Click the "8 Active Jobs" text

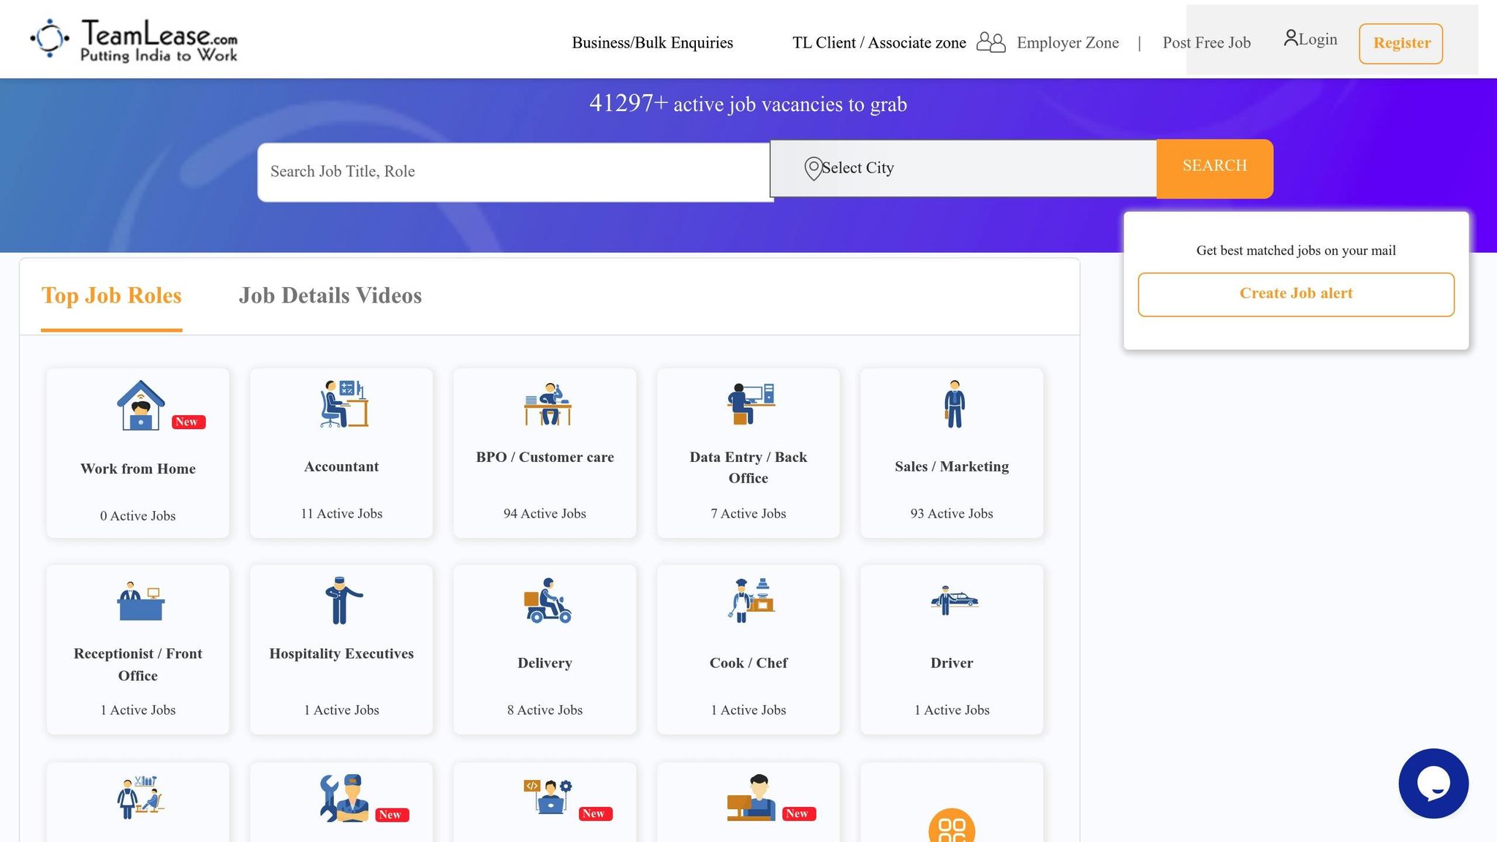pos(545,710)
